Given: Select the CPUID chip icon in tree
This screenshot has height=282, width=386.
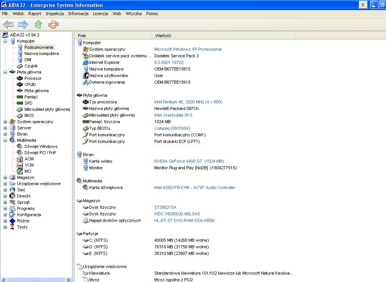Looking at the screenshot, I should coord(20,84).
